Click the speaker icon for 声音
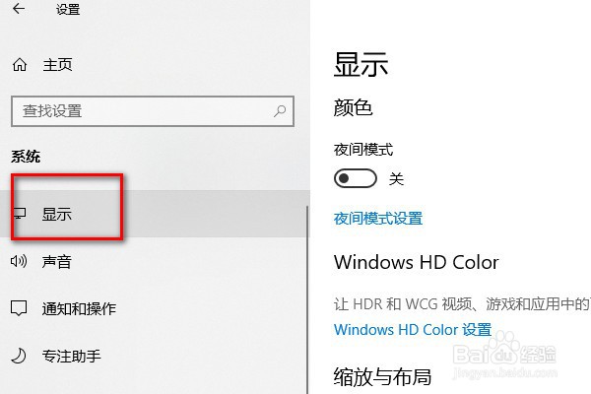Screen dimensions: 591x394 coord(19,261)
